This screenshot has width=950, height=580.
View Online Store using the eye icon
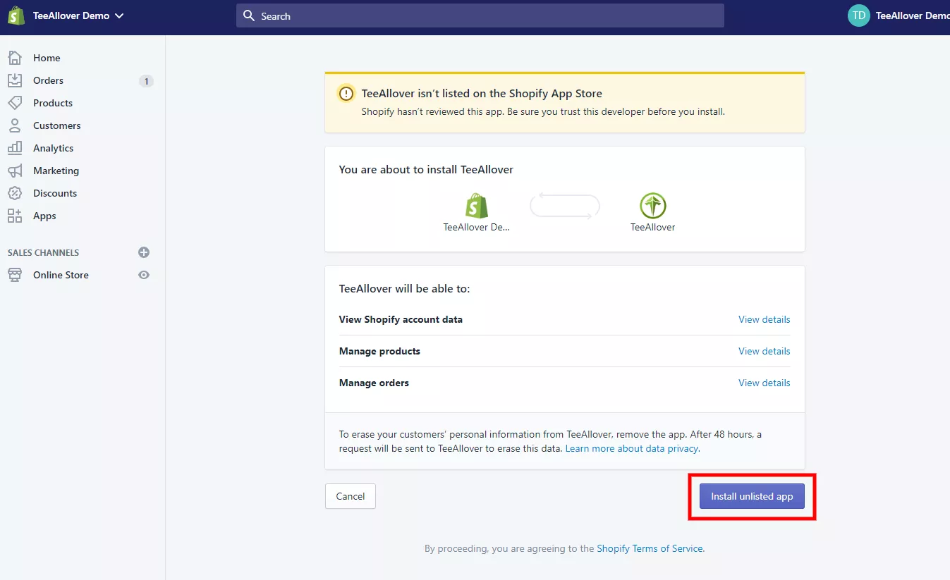point(144,275)
